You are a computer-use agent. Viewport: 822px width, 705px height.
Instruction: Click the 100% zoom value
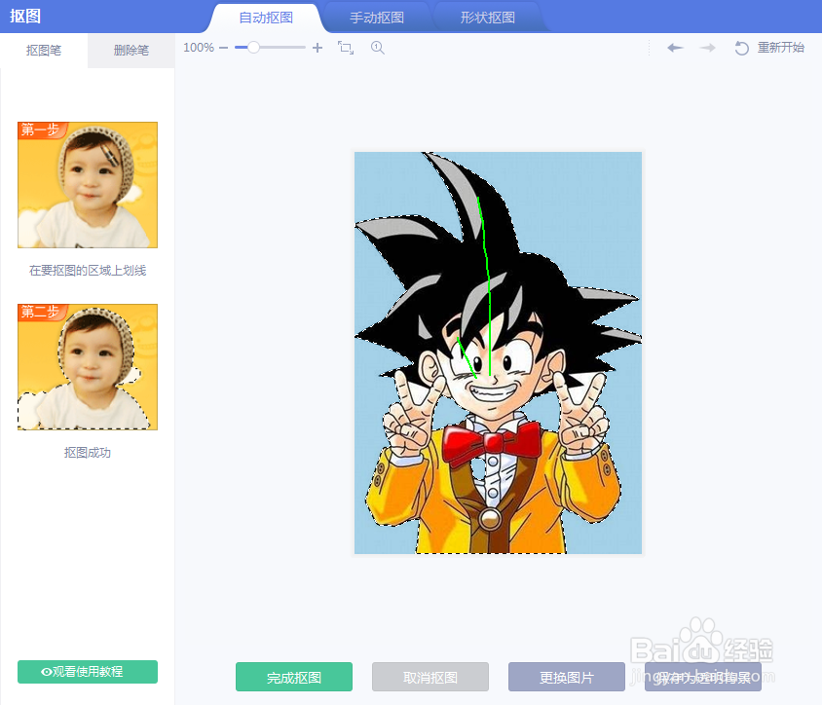tap(199, 48)
